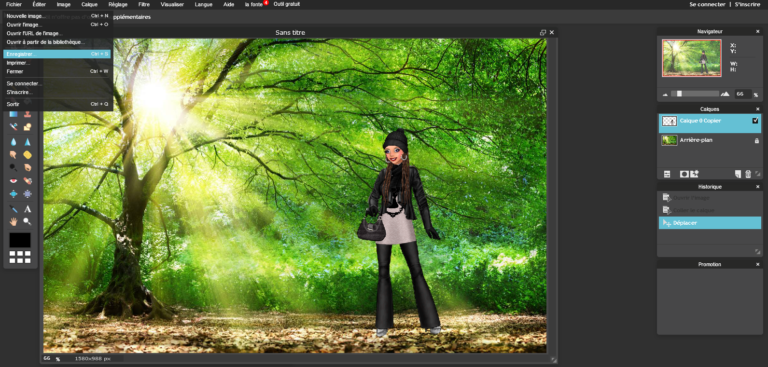Viewport: 768px width, 367px height.
Task: Choose 'S'inscrire...' in Fichier menu
Action: click(x=57, y=92)
